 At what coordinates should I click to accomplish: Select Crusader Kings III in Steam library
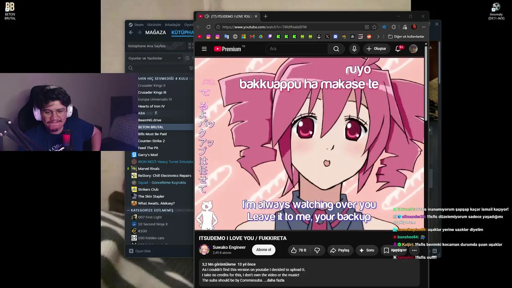[152, 92]
